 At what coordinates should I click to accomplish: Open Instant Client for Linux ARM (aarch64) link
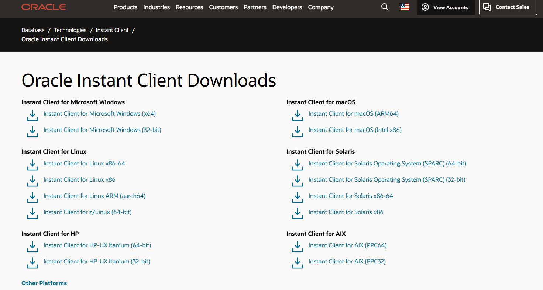(94, 196)
